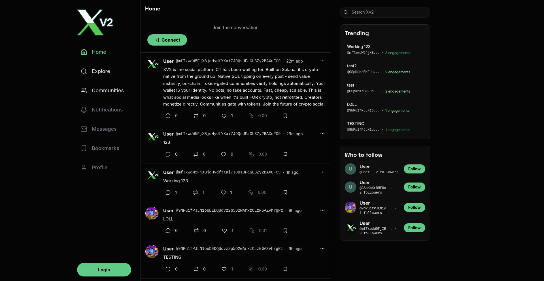Click the Login button
Viewport: 544px width, 281px height.
point(104,270)
